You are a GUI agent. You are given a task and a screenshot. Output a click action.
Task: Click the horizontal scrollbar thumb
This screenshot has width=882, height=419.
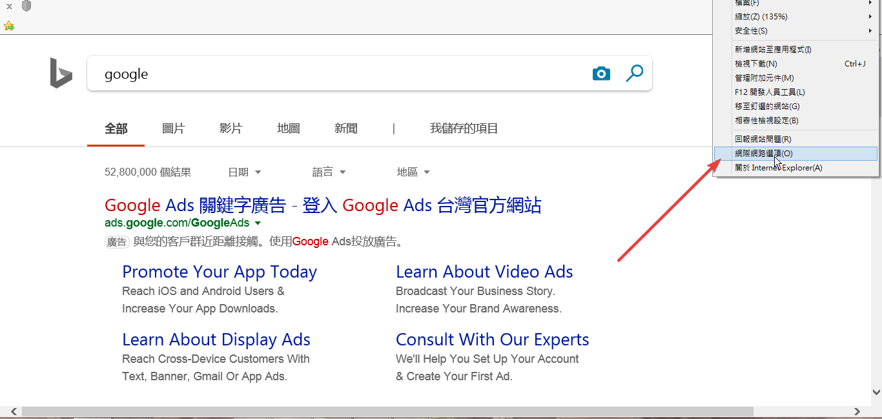[386, 411]
